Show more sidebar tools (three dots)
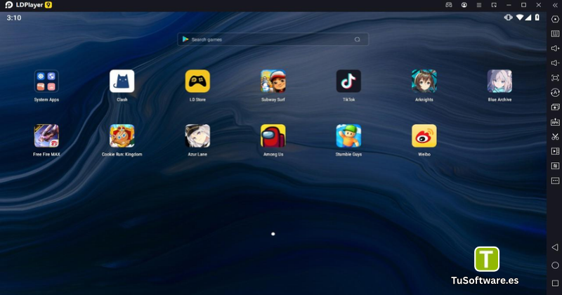This screenshot has height=295, width=562. pos(555,181)
